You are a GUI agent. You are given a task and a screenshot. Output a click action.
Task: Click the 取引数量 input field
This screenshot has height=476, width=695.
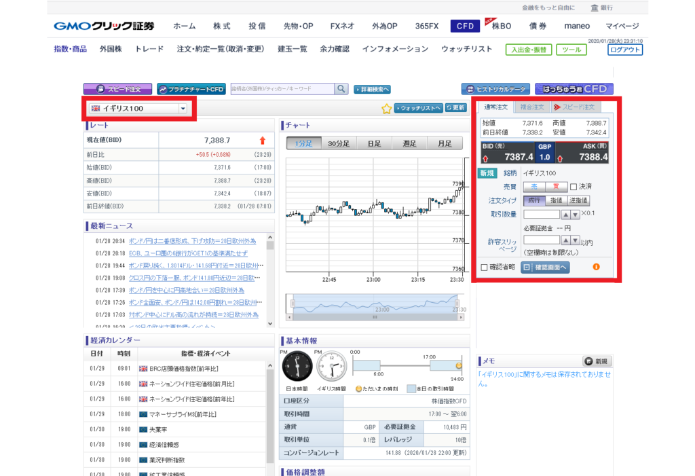click(x=542, y=215)
